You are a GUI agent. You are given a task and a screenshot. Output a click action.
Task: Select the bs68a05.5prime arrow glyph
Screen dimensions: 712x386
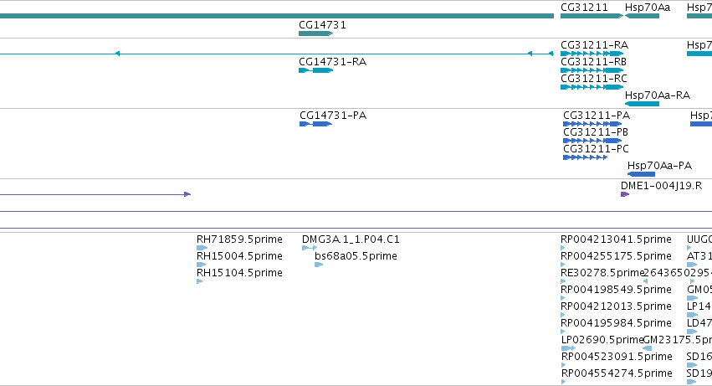319,265
